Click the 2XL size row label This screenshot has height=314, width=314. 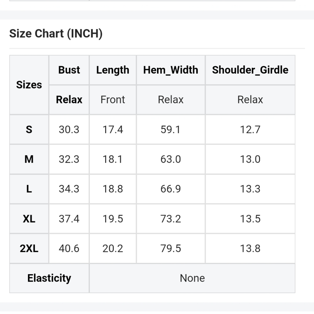click(x=29, y=249)
